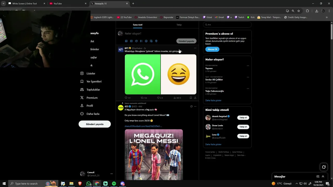Viewport: 333px width, 187px height.
Task: Share the BPT WhatsApp post
Action: click(195, 98)
